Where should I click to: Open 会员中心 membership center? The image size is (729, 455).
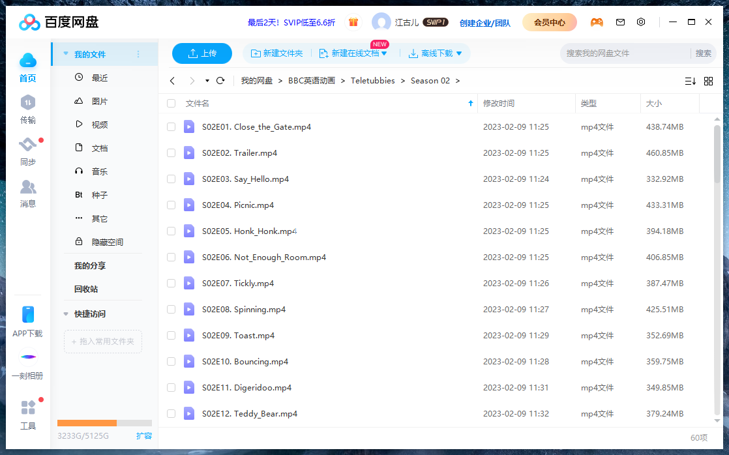(x=550, y=22)
